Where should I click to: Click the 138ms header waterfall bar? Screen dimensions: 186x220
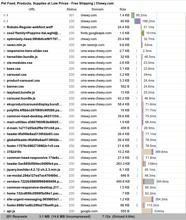[144, 164]
